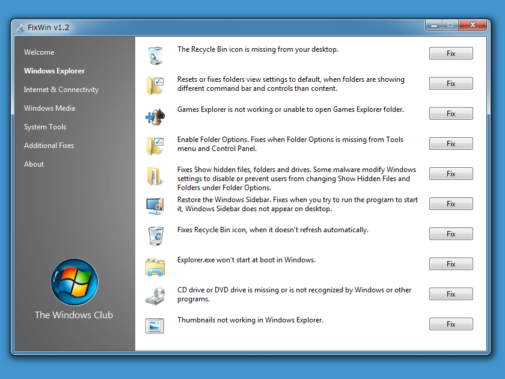Click 'Explorer.exe won't start at boot' text
505x379 pixels.
coord(246,260)
